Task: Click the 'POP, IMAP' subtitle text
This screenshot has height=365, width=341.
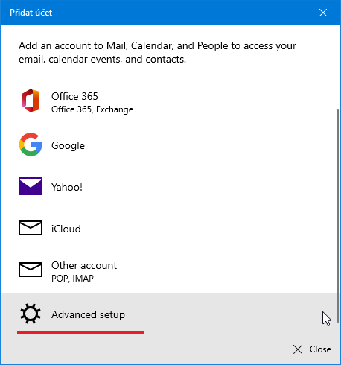Action: tap(72, 279)
